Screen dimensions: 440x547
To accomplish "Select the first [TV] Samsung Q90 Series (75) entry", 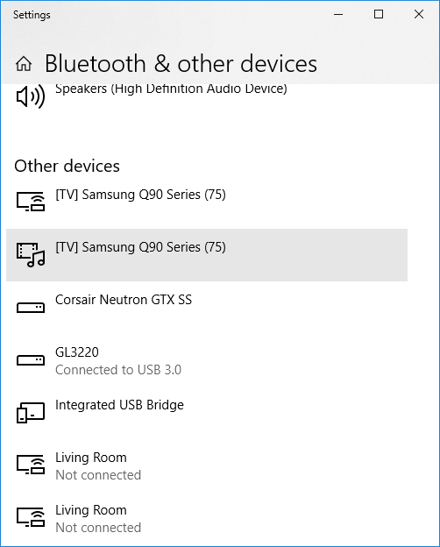I will point(207,202).
